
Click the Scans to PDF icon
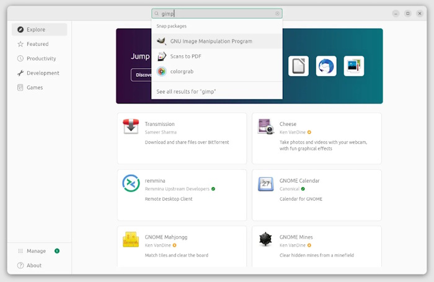[162, 56]
